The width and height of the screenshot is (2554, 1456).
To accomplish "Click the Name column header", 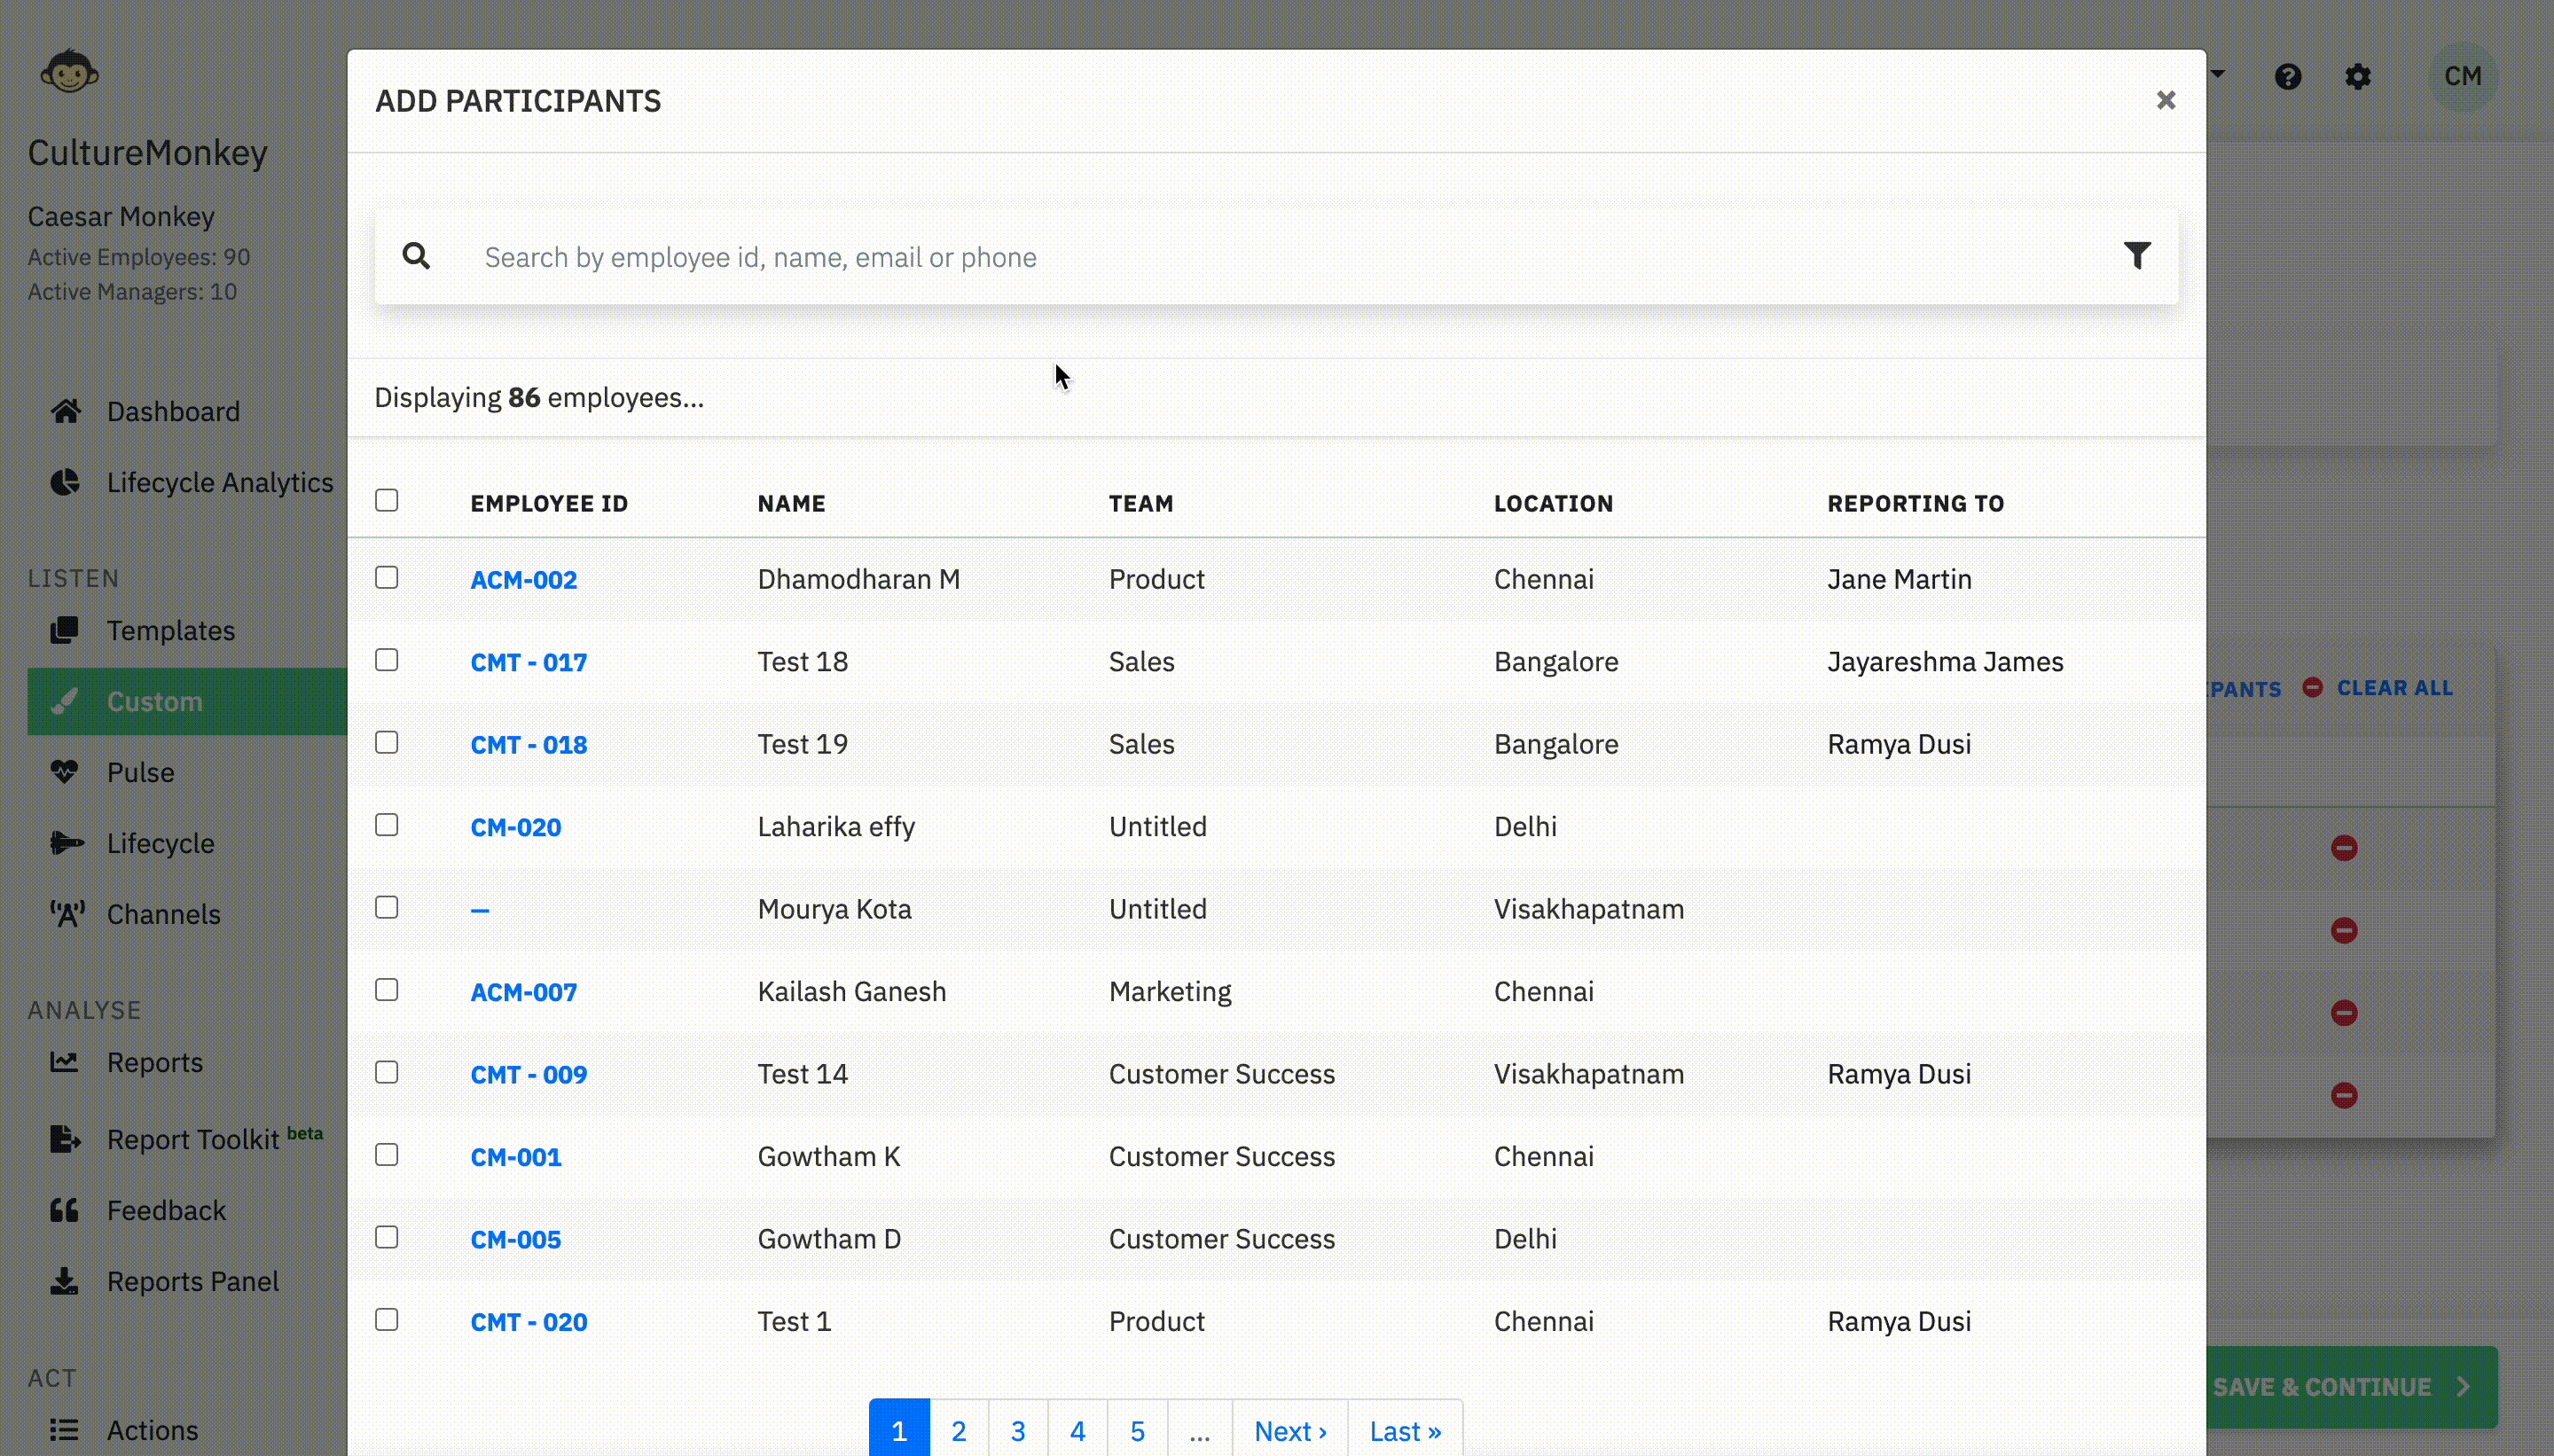I will coord(791,503).
